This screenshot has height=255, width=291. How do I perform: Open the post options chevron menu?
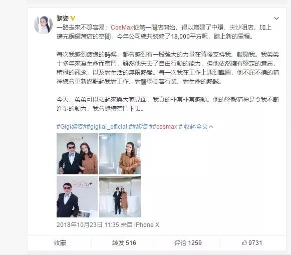click(276, 18)
